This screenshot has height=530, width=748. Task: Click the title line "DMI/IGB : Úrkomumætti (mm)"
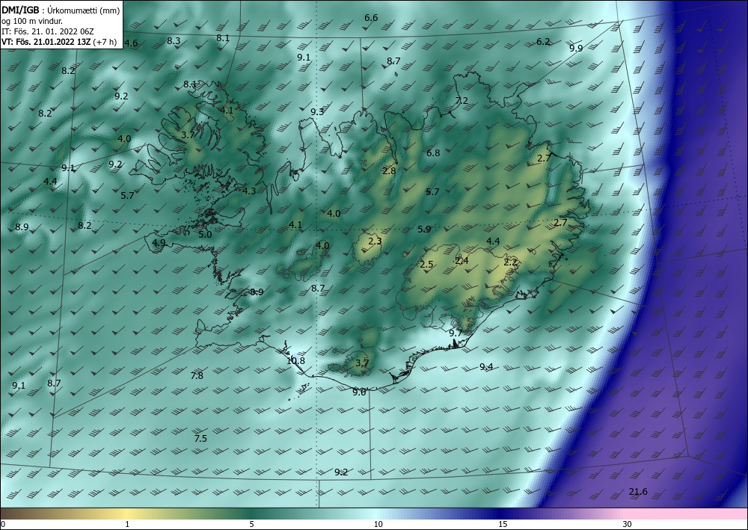pos(60,10)
